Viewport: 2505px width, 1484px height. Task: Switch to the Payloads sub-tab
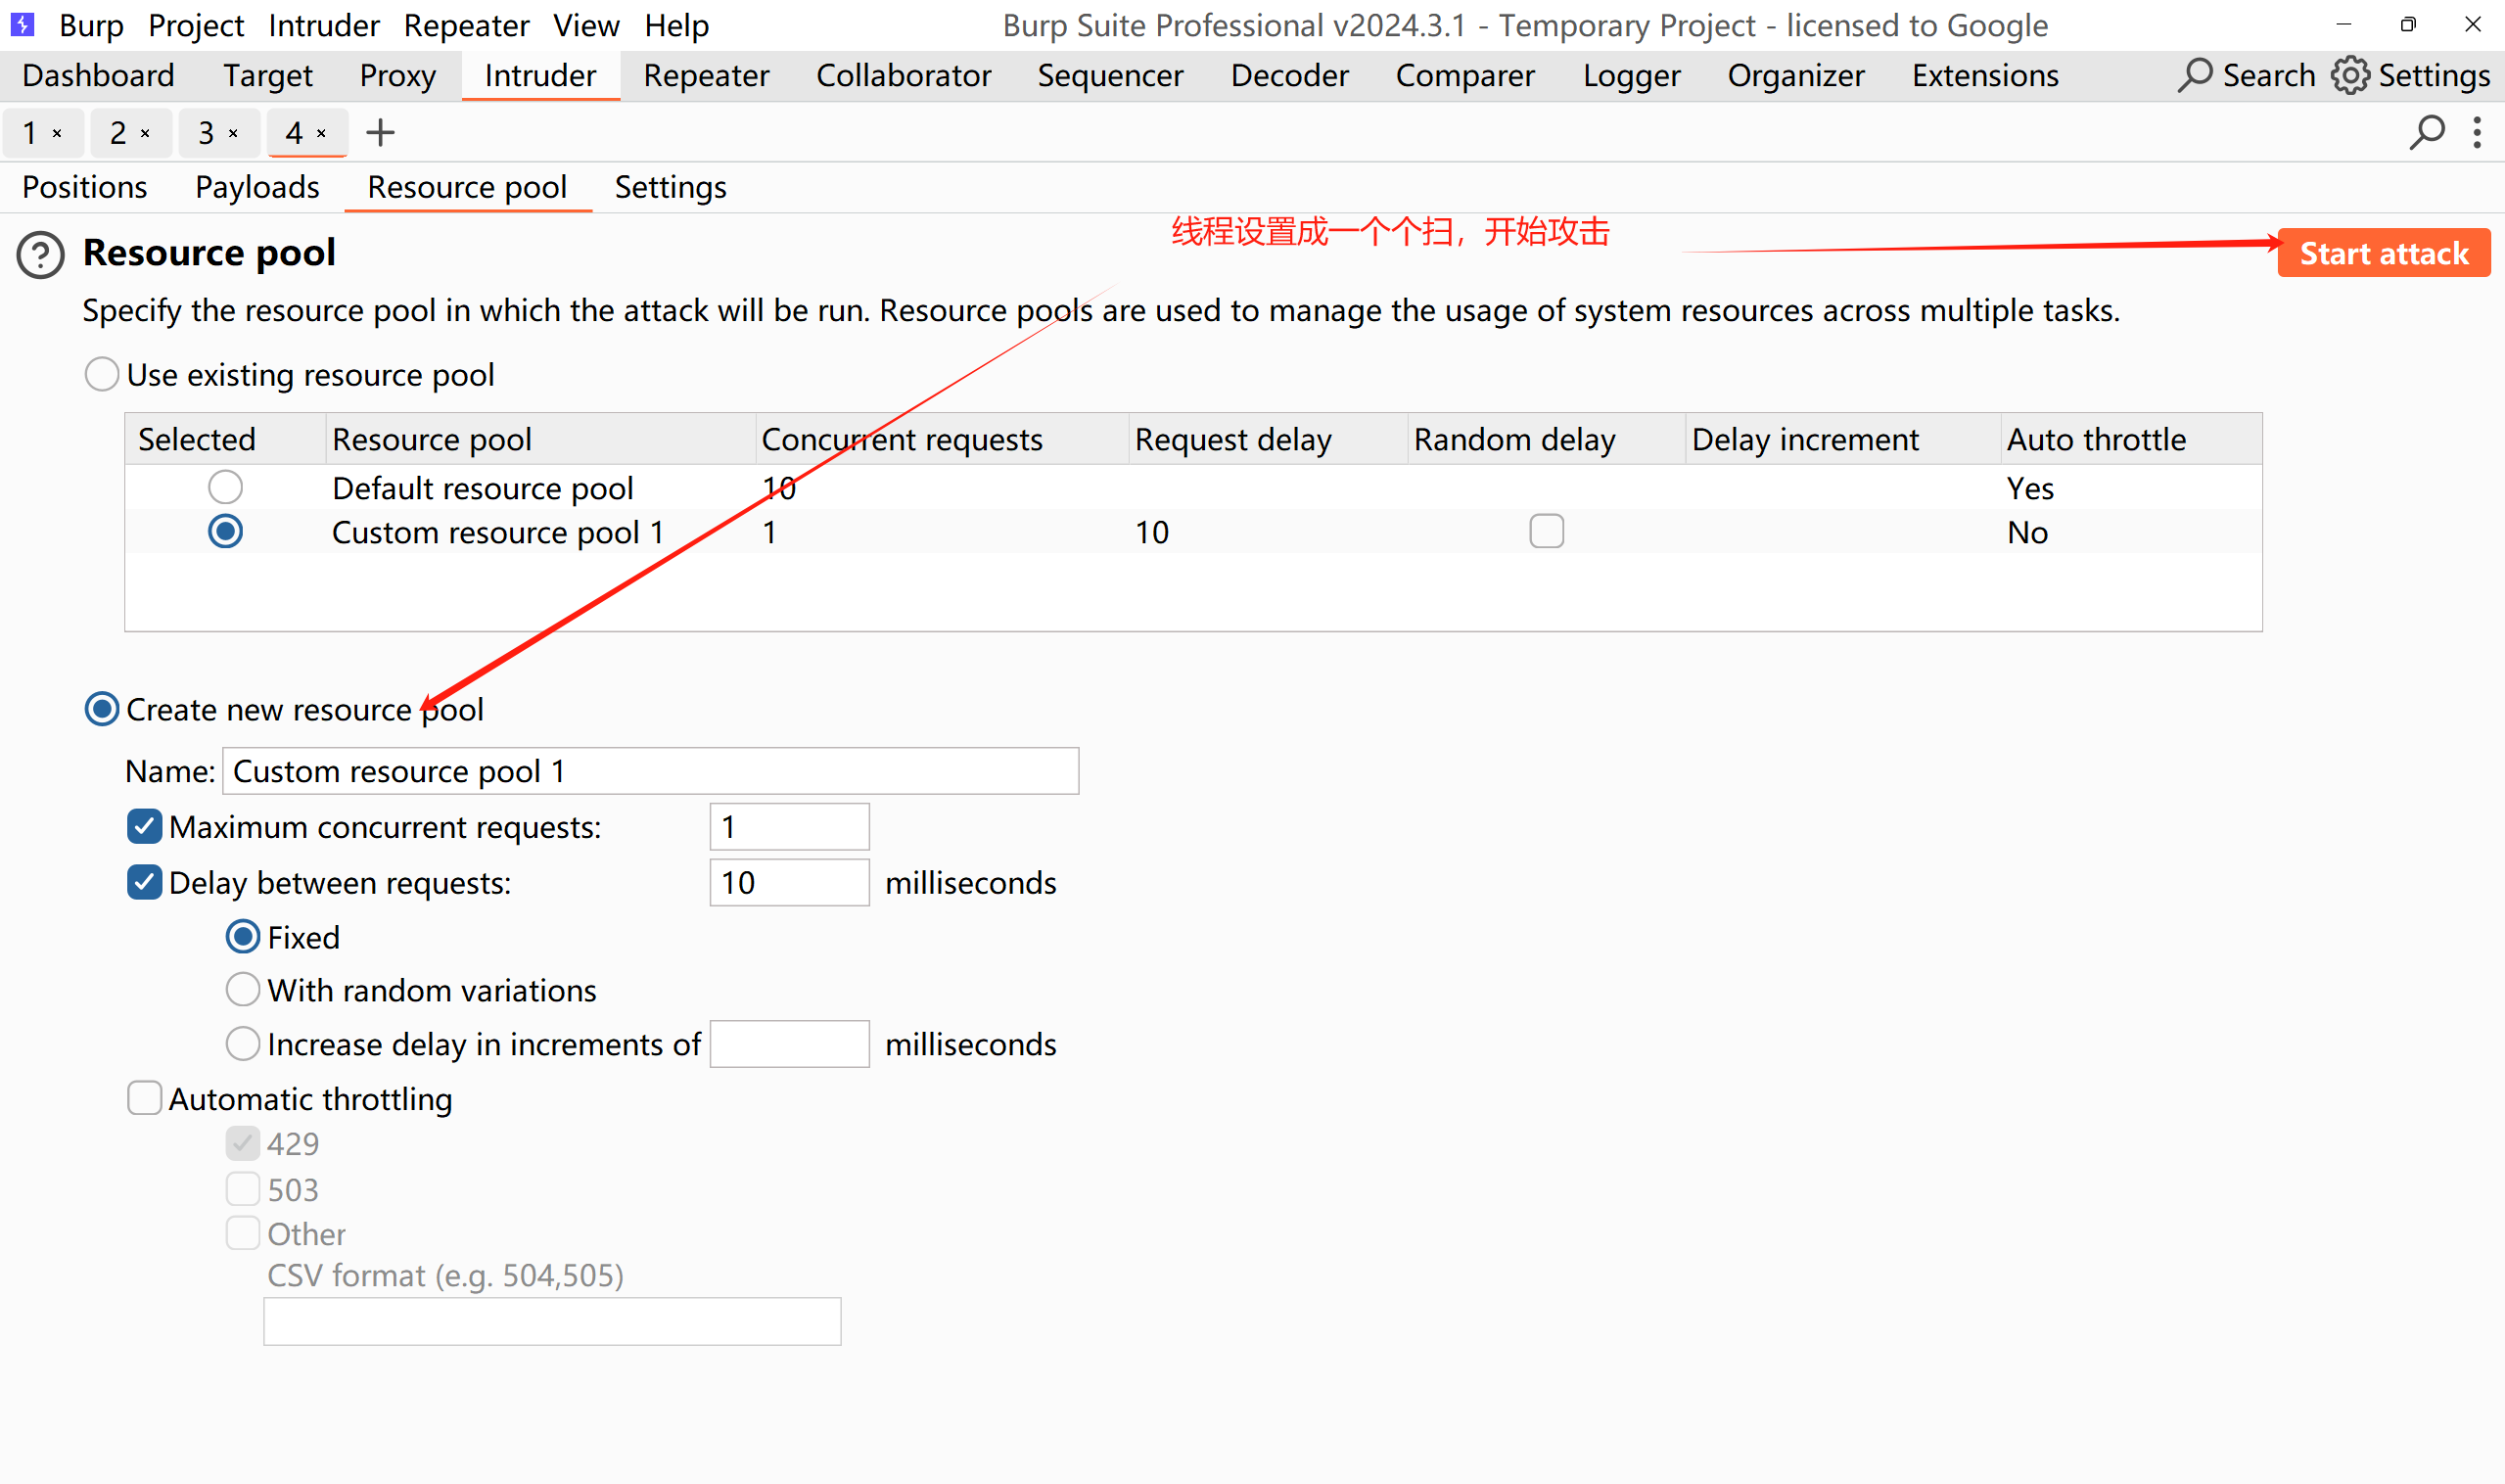pos(257,187)
